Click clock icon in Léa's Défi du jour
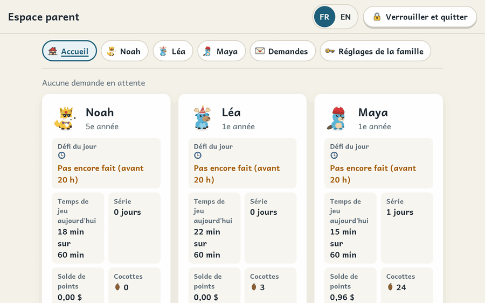Screen dimensions: 485x303 click(x=198, y=156)
